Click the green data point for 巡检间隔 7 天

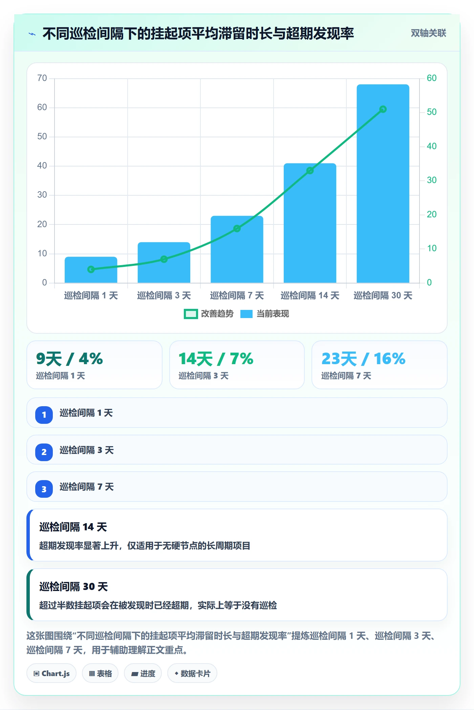[237, 229]
